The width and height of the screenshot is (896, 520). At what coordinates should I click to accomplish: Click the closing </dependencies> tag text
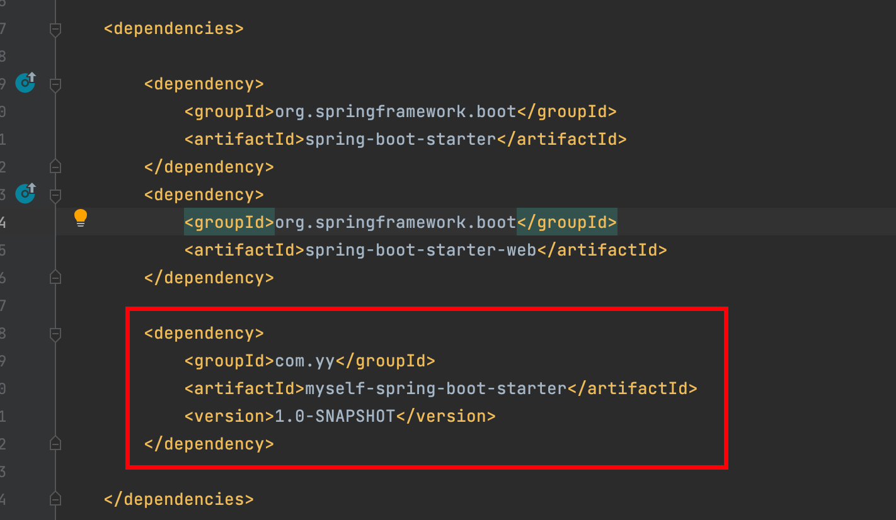179,499
